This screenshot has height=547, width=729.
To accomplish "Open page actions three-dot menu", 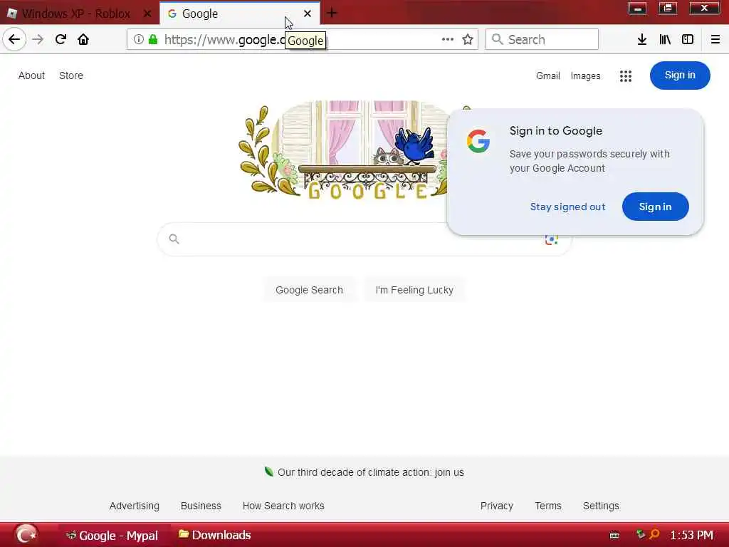I will point(447,40).
